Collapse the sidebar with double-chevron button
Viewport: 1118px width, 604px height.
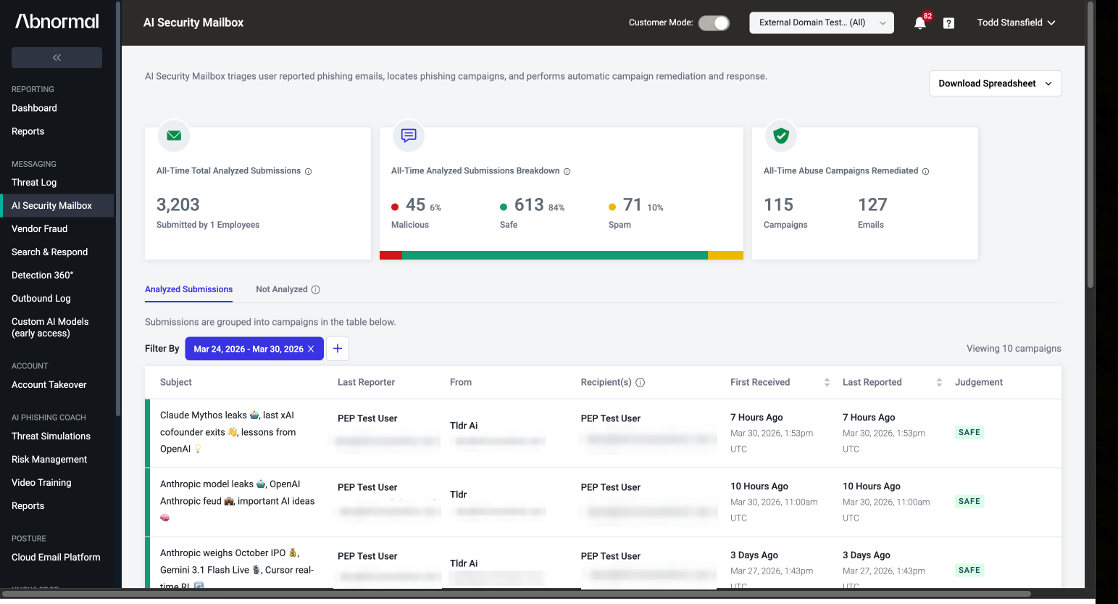coord(57,57)
